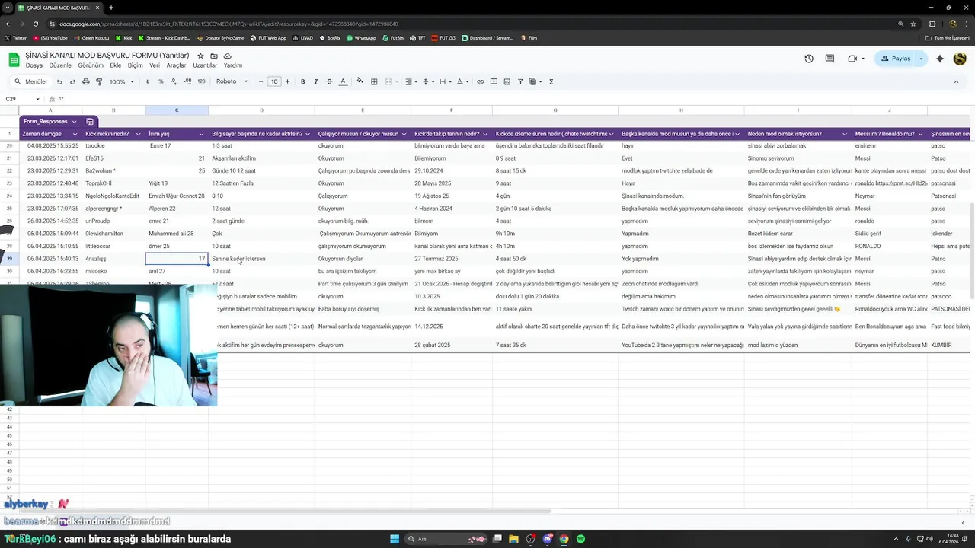Screen dimensions: 975x548
Task: Insert a chart from the toolbar
Action: (507, 81)
